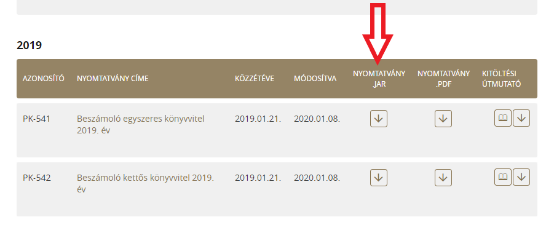
Task: Open Beszámoló egyszeres könyvvitel 2019. év link
Action: point(141,125)
